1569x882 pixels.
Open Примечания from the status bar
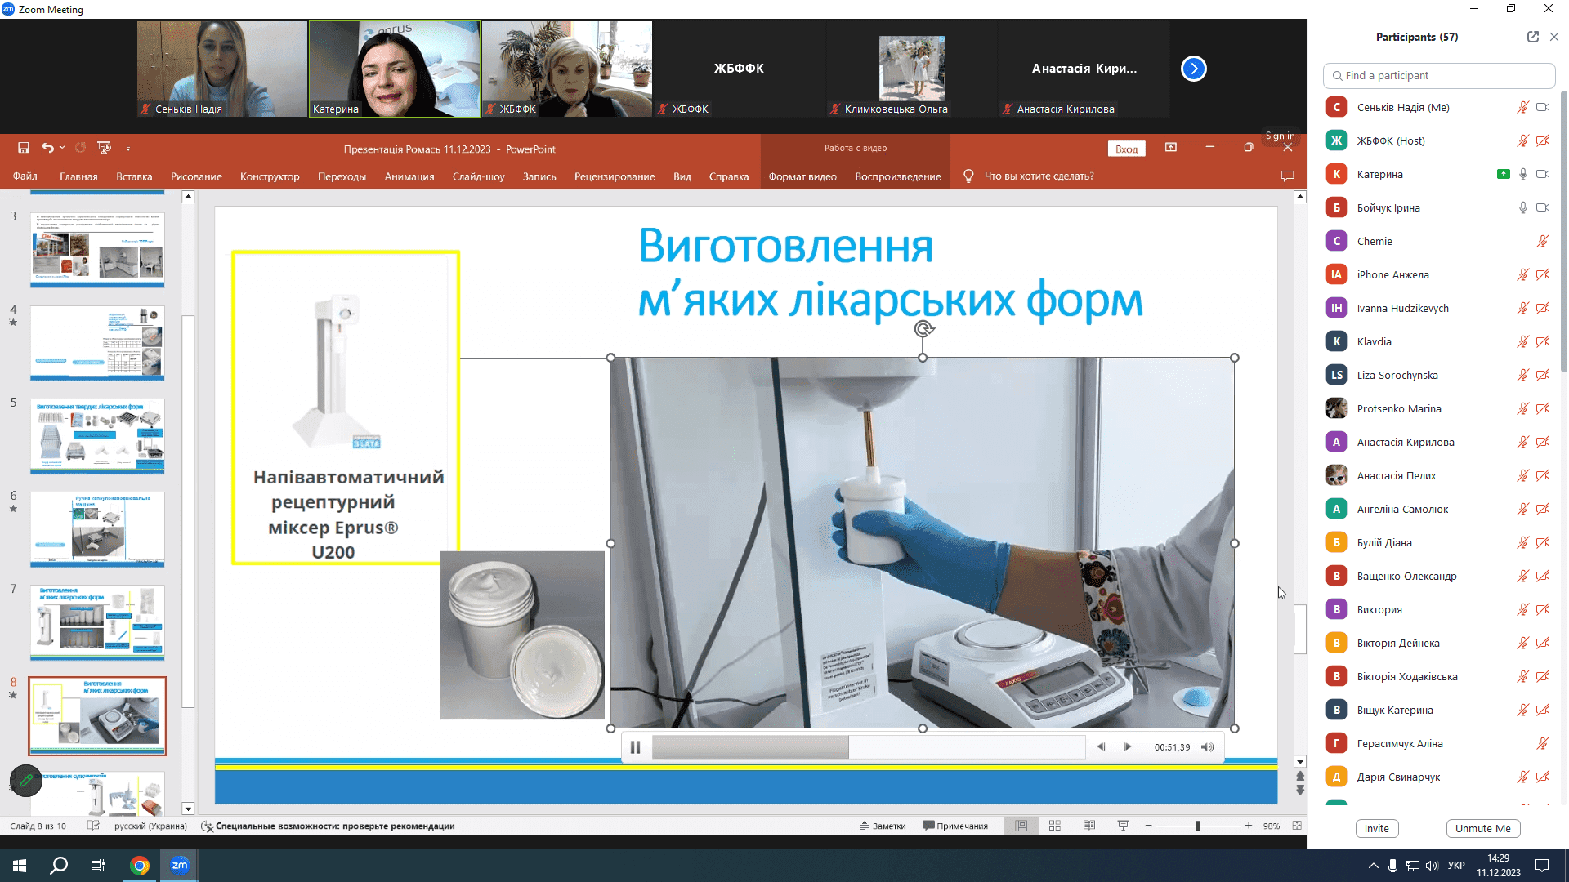(x=955, y=826)
